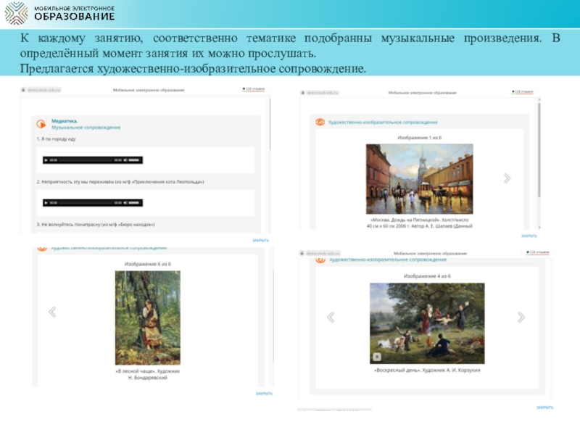
Task: Click the eye icon in the «Изображение 1 из 6» window
Action: click(320, 122)
